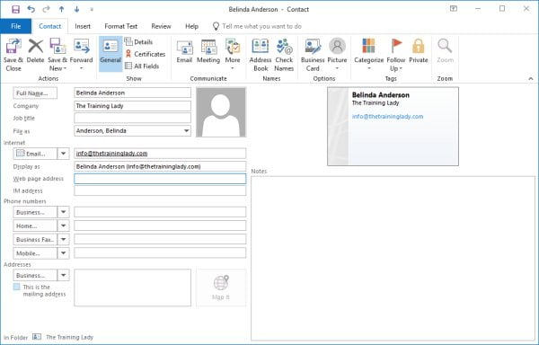The image size is (539, 345).
Task: Open the Email type dropdown arrow
Action: [x=63, y=154]
